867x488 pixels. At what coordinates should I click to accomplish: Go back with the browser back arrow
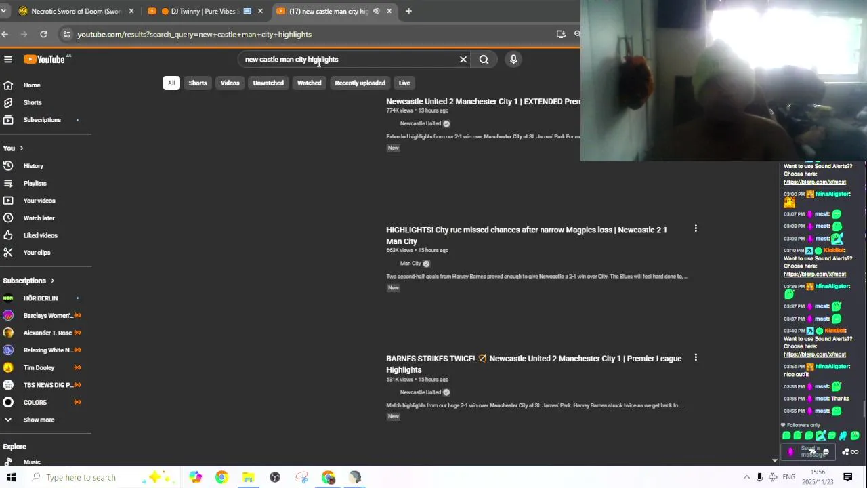5,34
